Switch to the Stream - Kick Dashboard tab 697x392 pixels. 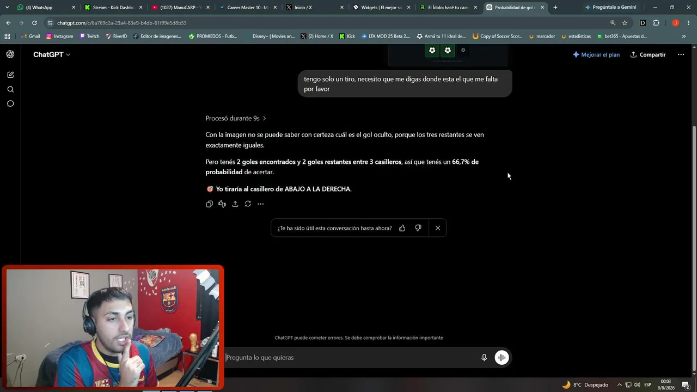[x=113, y=8]
